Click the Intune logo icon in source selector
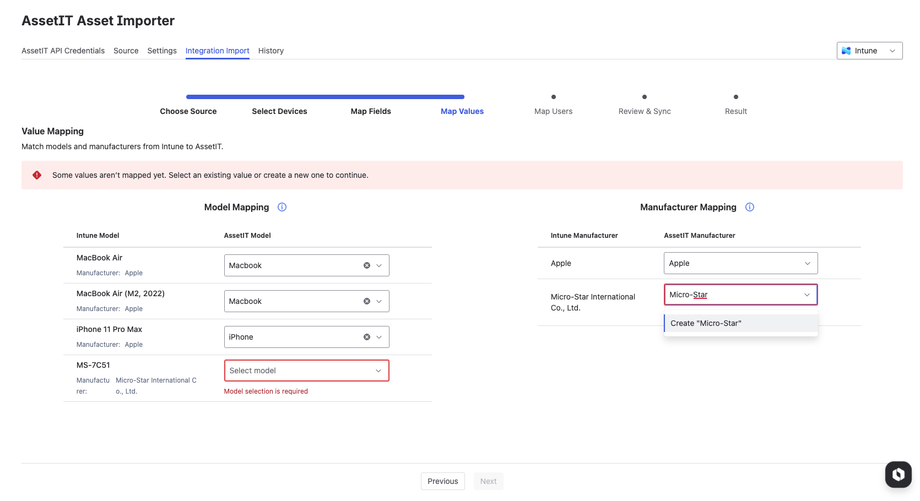920x501 pixels. [846, 51]
